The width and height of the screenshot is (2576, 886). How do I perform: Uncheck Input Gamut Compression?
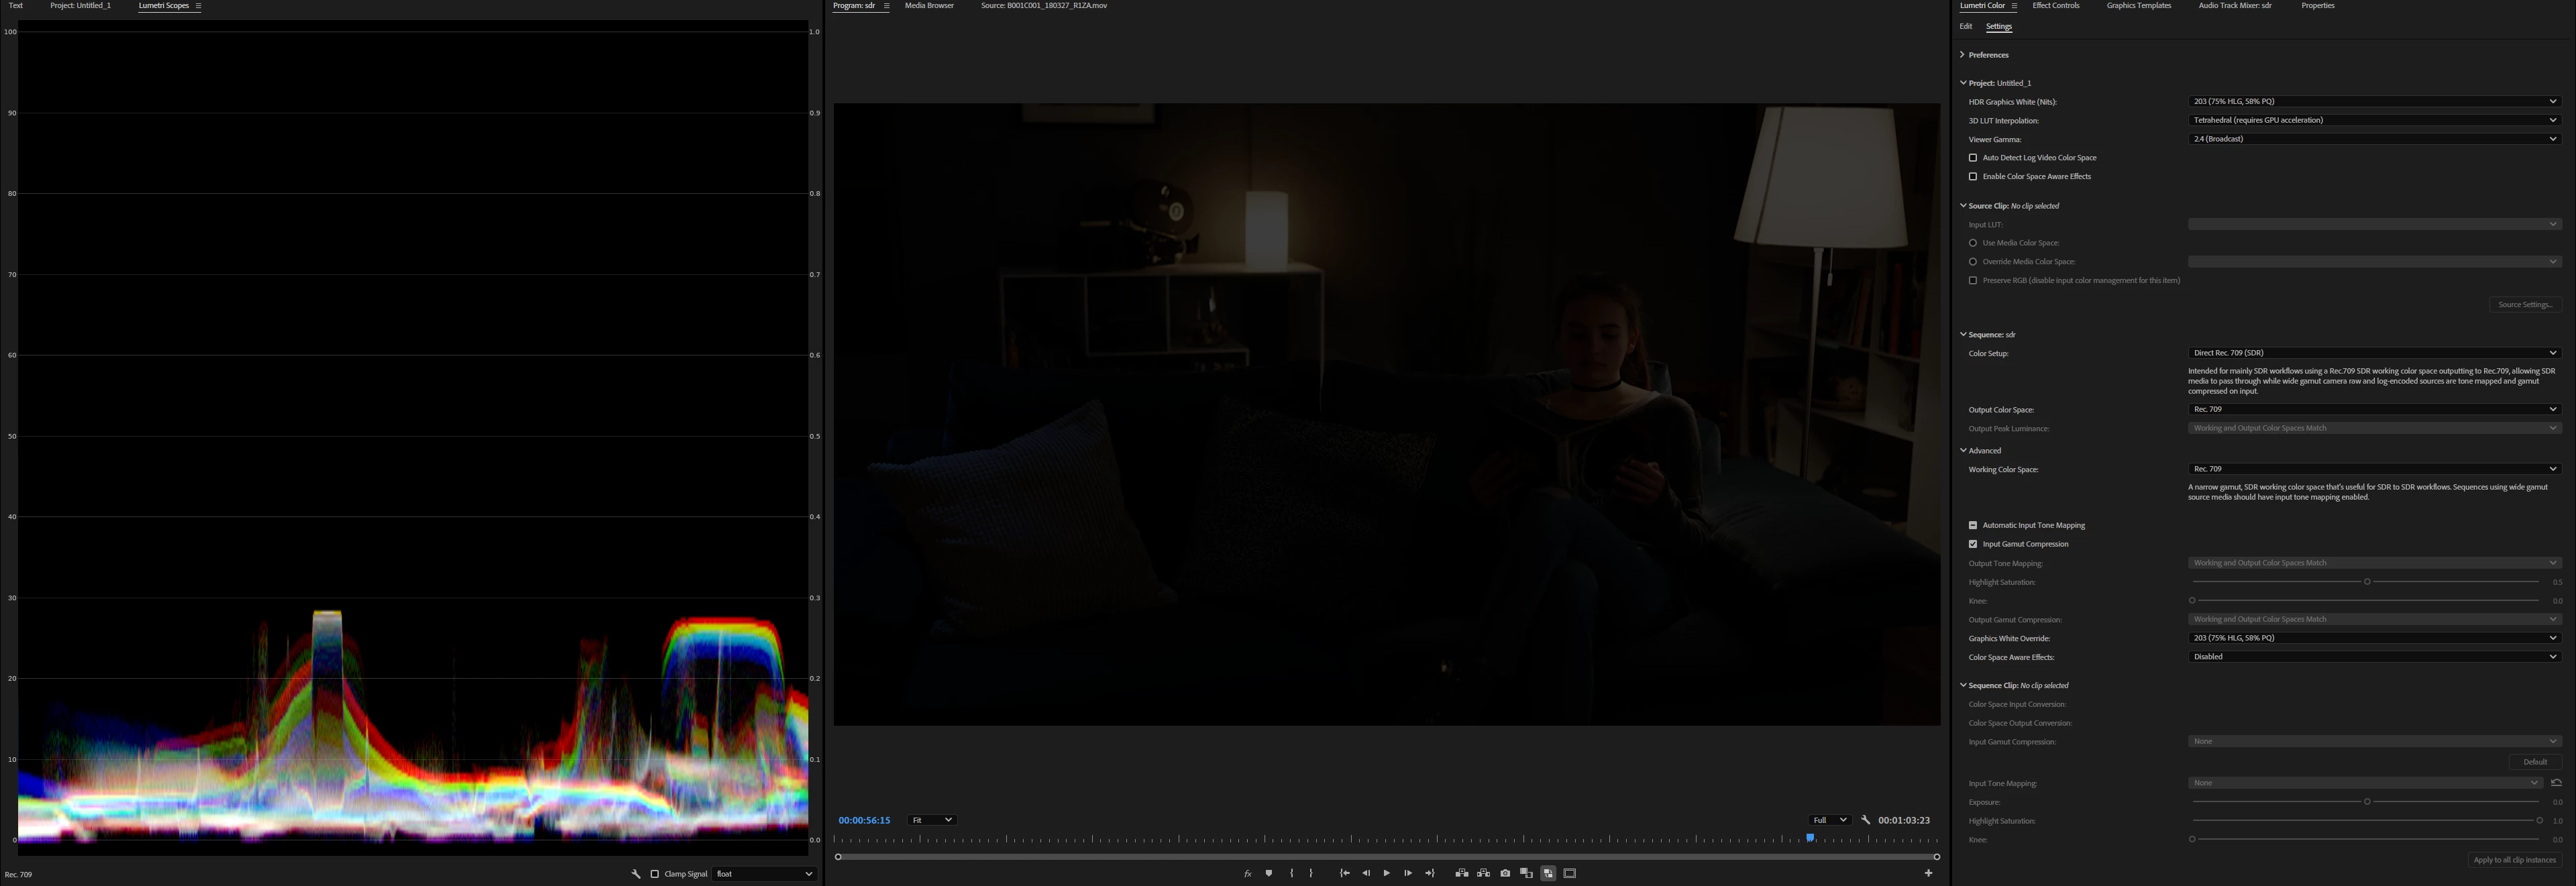coord(1973,544)
